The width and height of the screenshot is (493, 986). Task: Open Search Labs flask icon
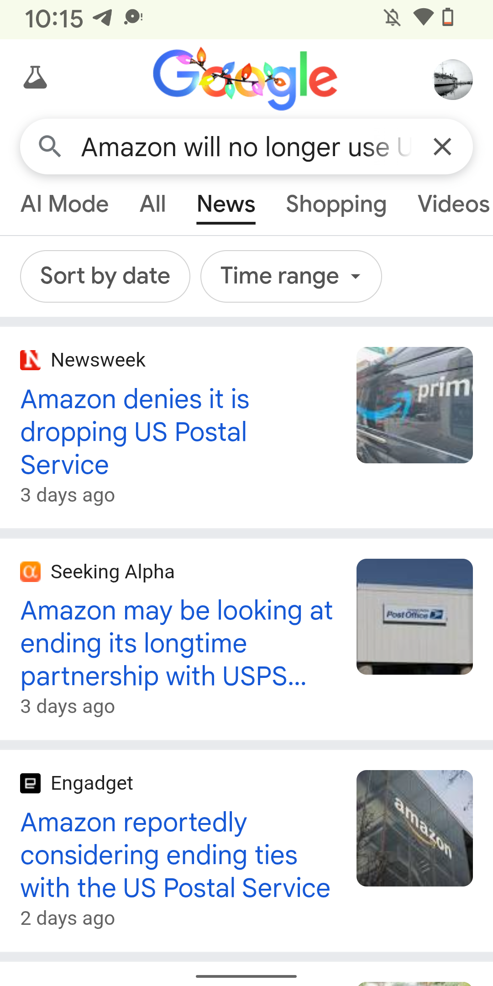click(35, 78)
